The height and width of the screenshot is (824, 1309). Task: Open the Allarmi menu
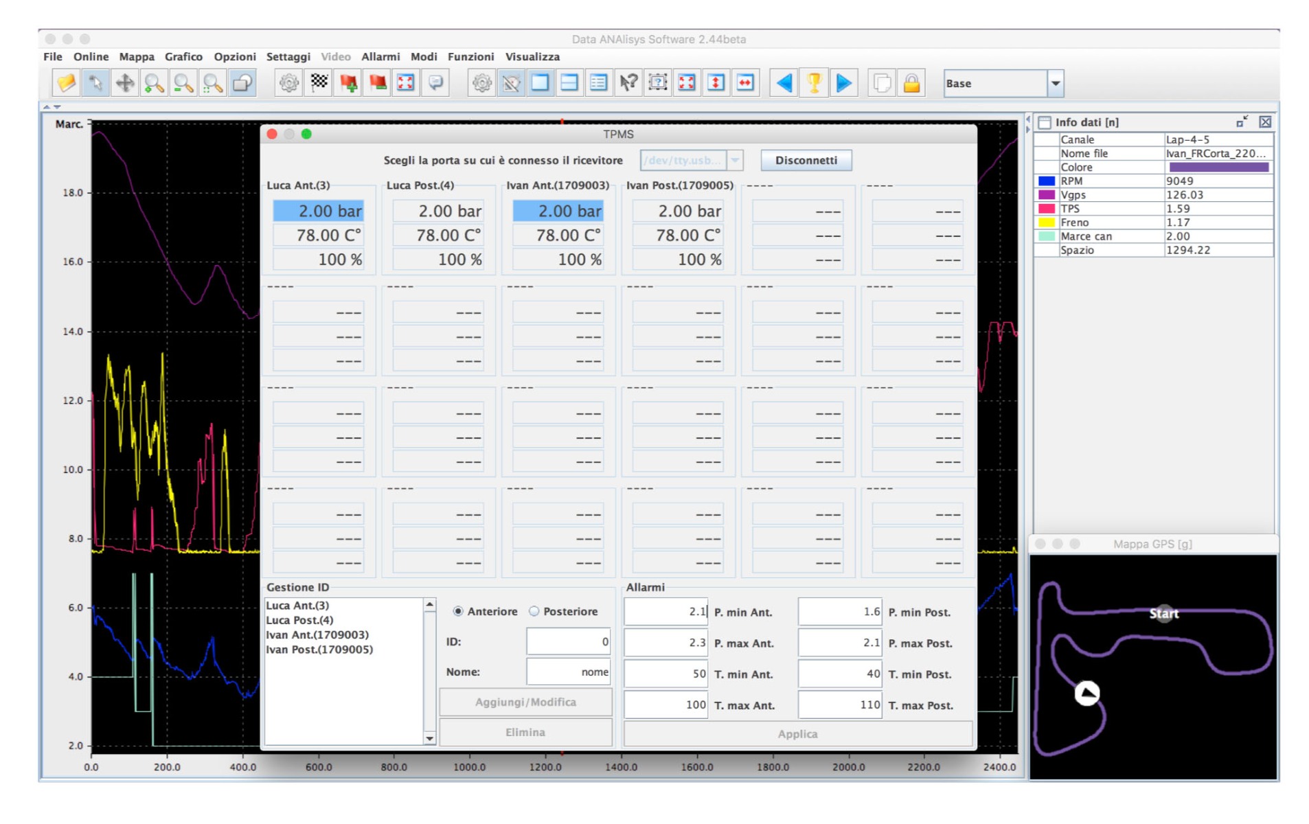pyautogui.click(x=380, y=57)
